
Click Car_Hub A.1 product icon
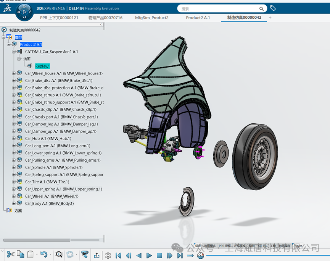tap(20, 138)
